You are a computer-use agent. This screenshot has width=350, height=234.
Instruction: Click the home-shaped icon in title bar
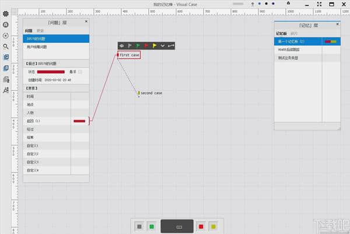pyautogui.click(x=288, y=3)
